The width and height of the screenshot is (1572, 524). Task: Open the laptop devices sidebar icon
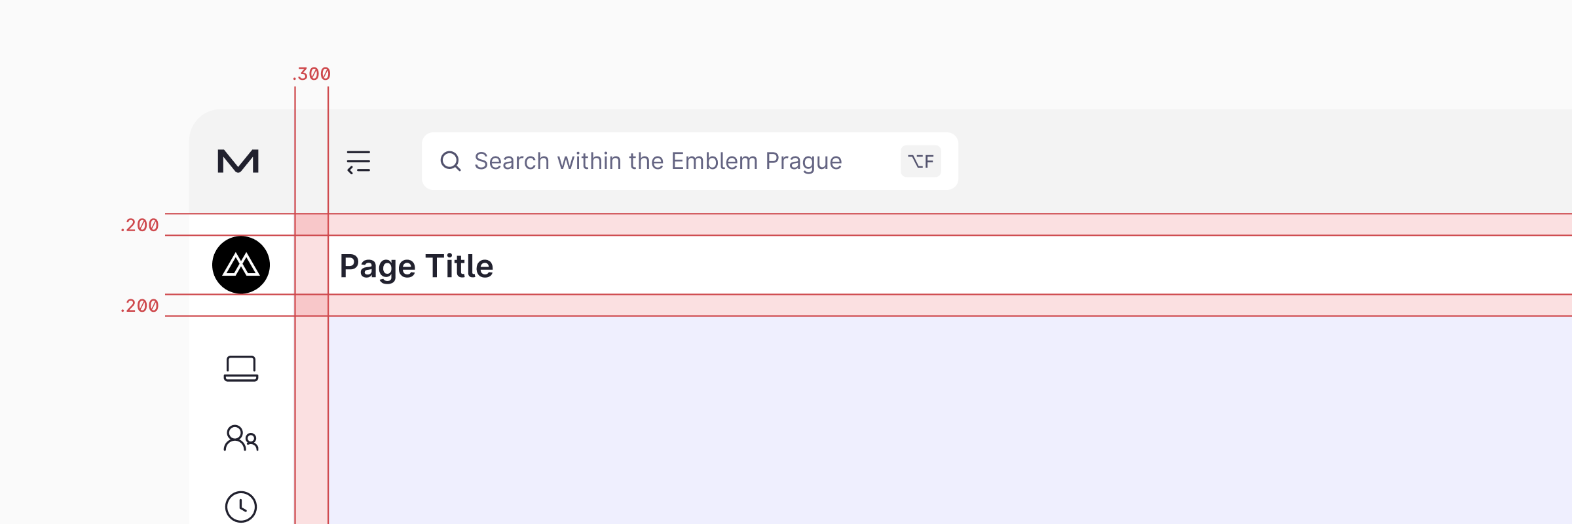[x=241, y=369]
